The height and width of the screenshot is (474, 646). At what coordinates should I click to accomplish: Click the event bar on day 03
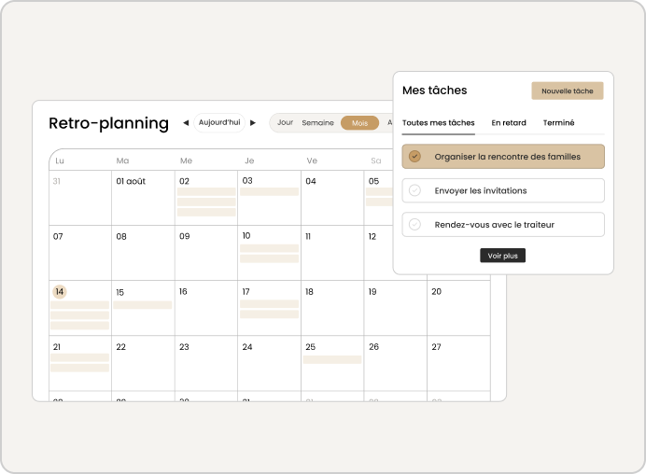click(270, 191)
